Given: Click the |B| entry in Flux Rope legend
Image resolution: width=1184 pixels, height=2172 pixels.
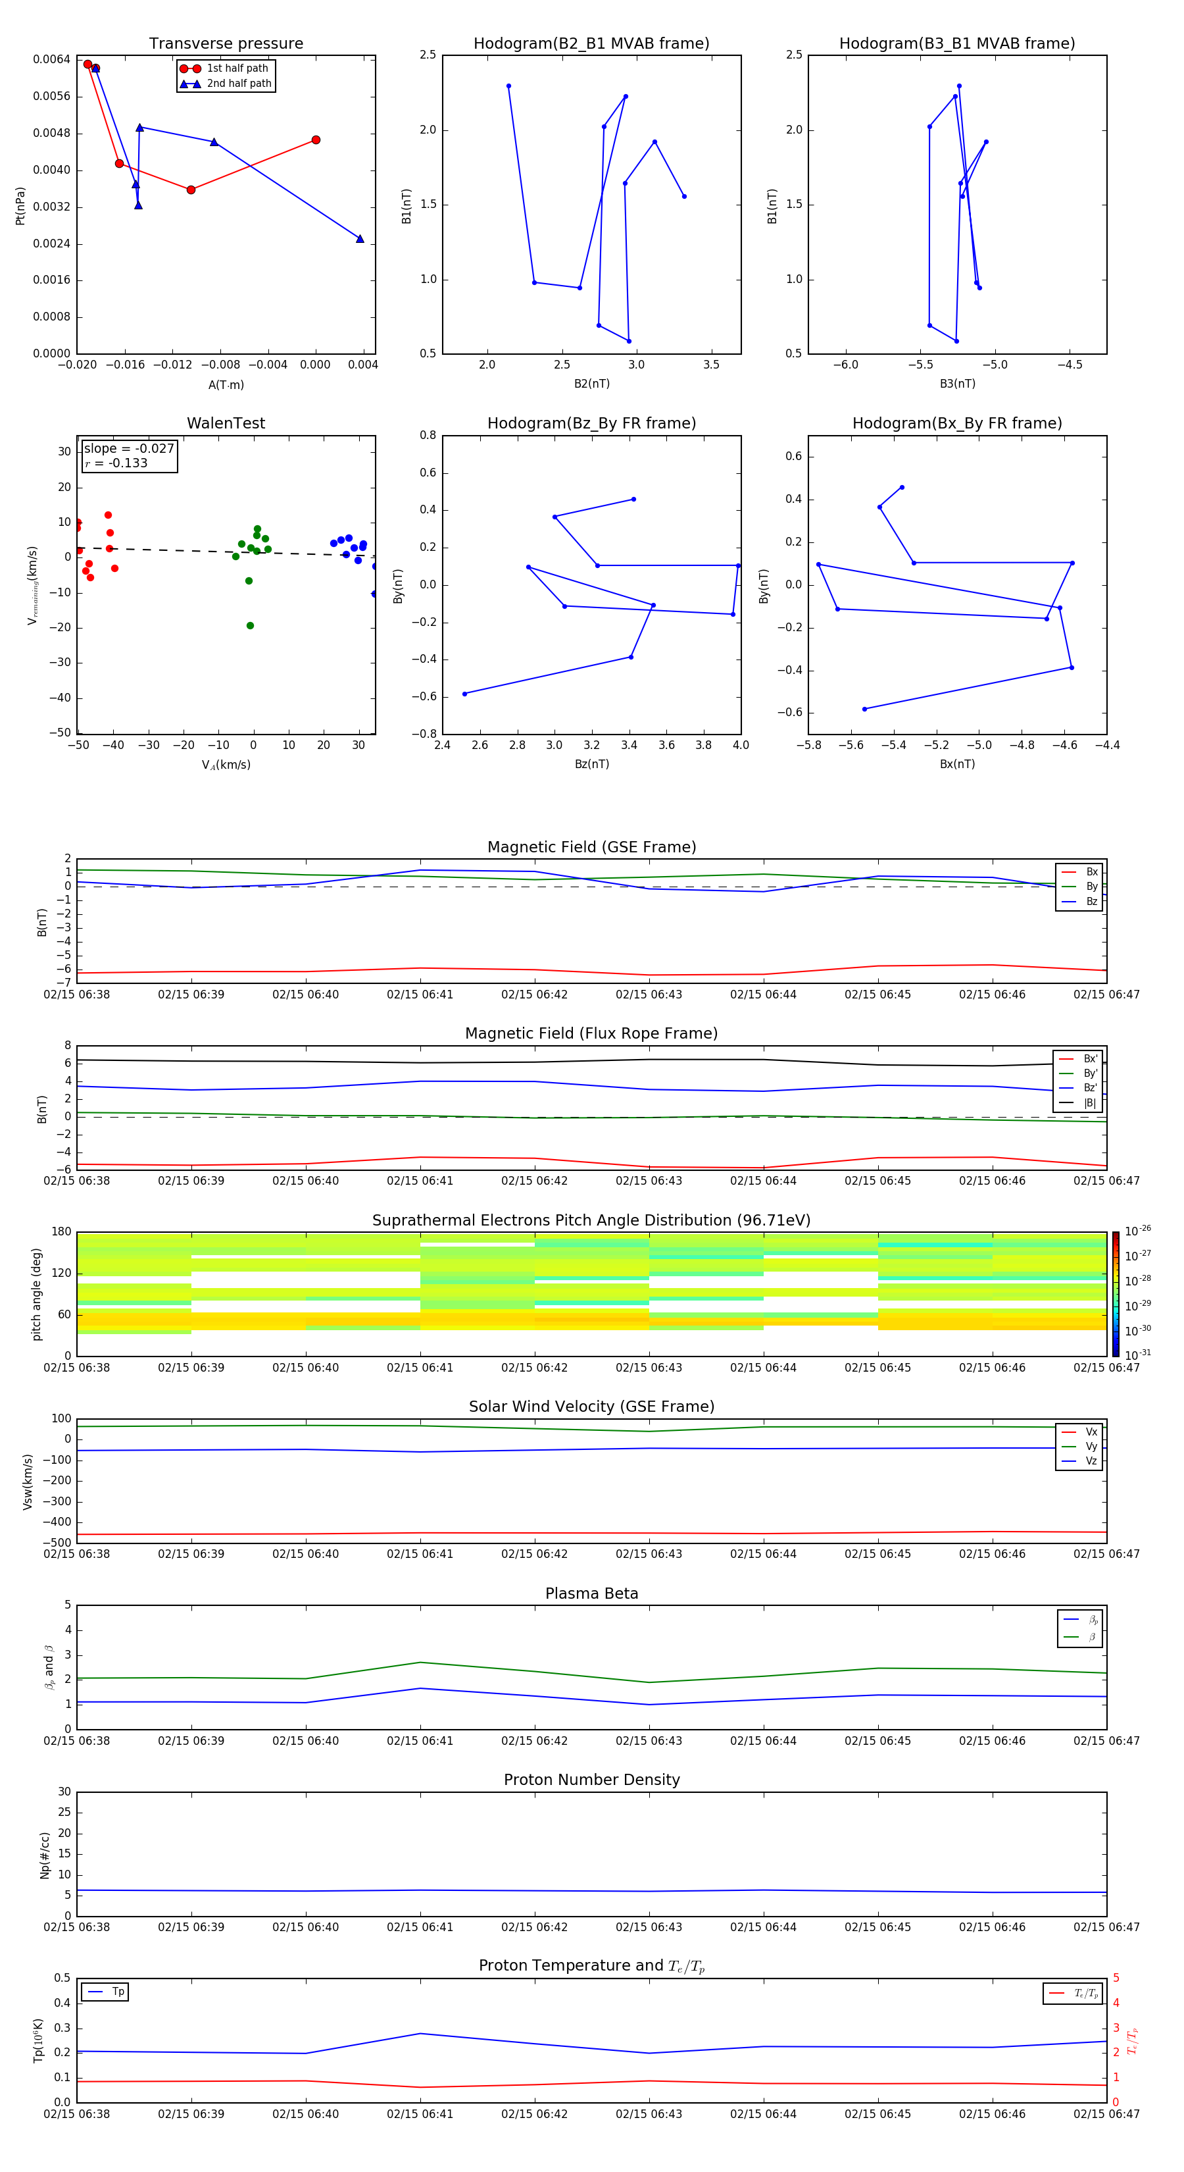Looking at the screenshot, I should (1079, 1103).
